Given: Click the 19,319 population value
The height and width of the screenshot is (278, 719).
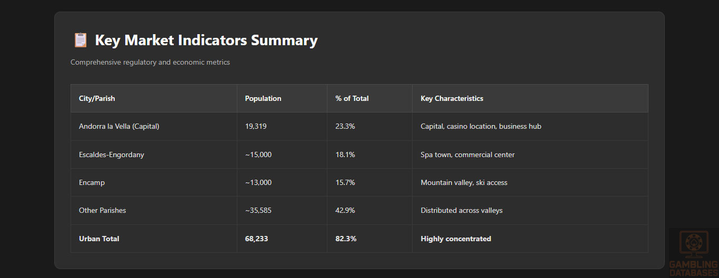Looking at the screenshot, I should click(256, 126).
